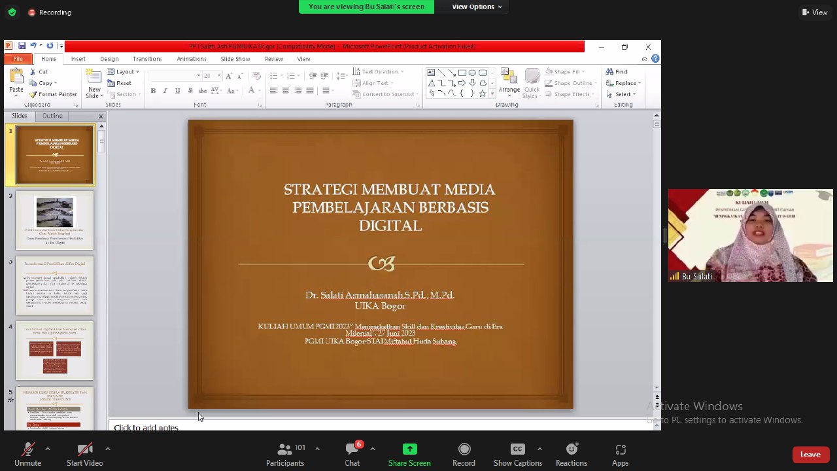This screenshot has height=471, width=837.
Task: Align text left
Action: tap(273, 91)
